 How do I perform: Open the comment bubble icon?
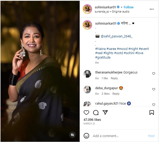pos(96,112)
